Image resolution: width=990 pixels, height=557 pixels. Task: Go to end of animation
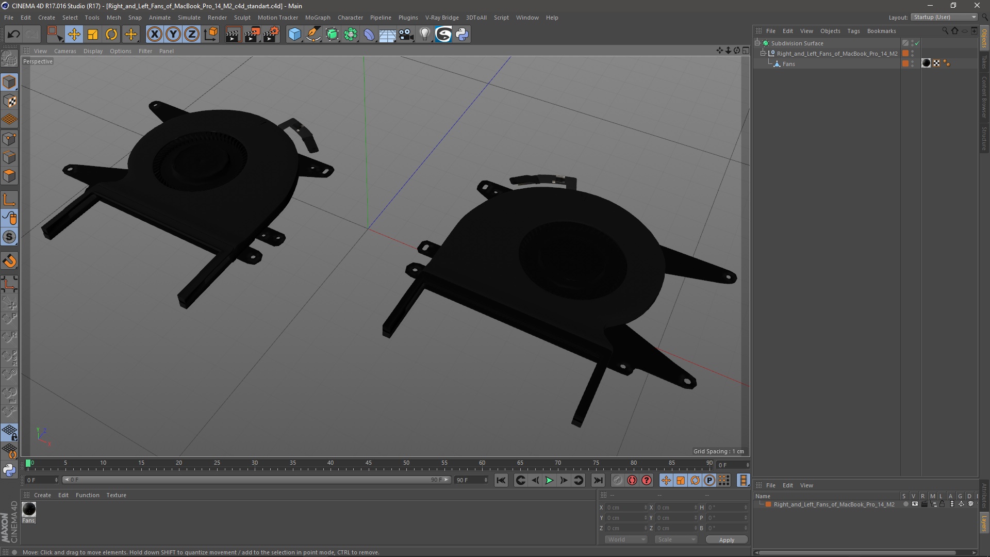(598, 481)
